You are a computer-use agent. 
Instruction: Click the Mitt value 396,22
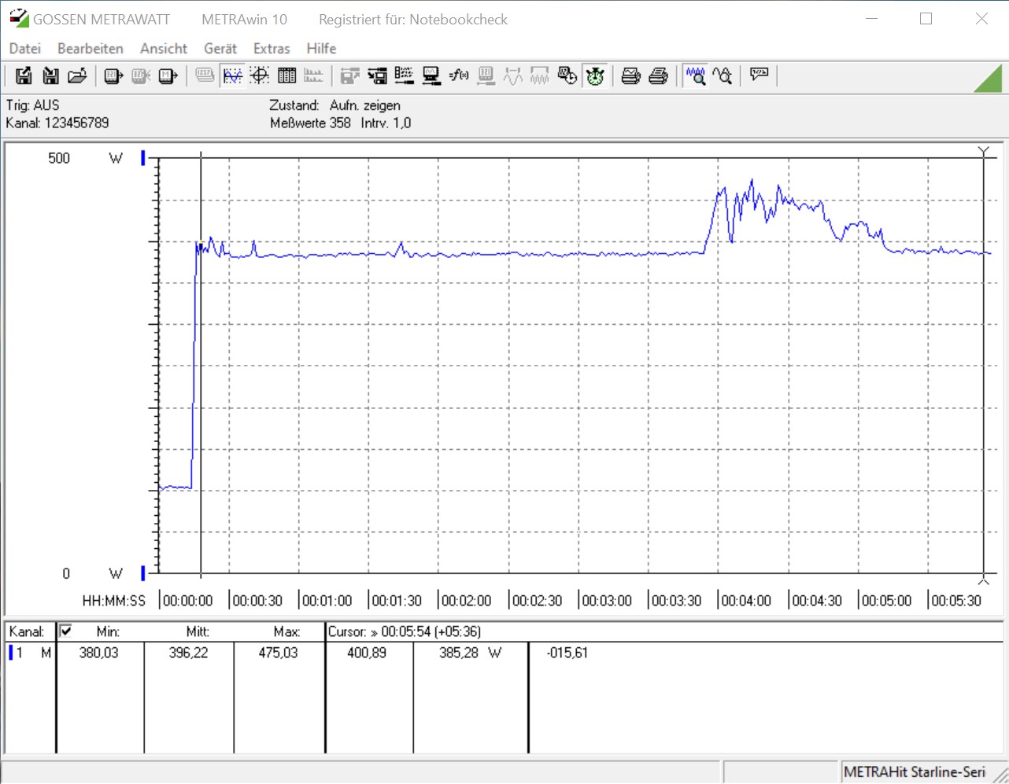pos(189,653)
